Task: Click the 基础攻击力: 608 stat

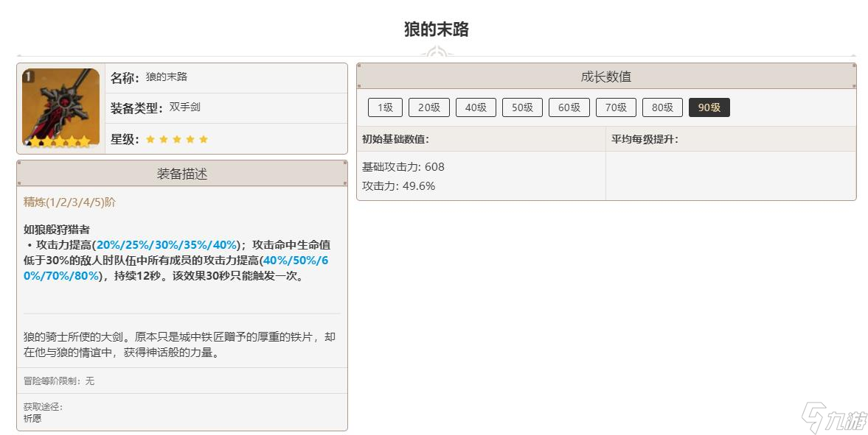Action: click(403, 166)
